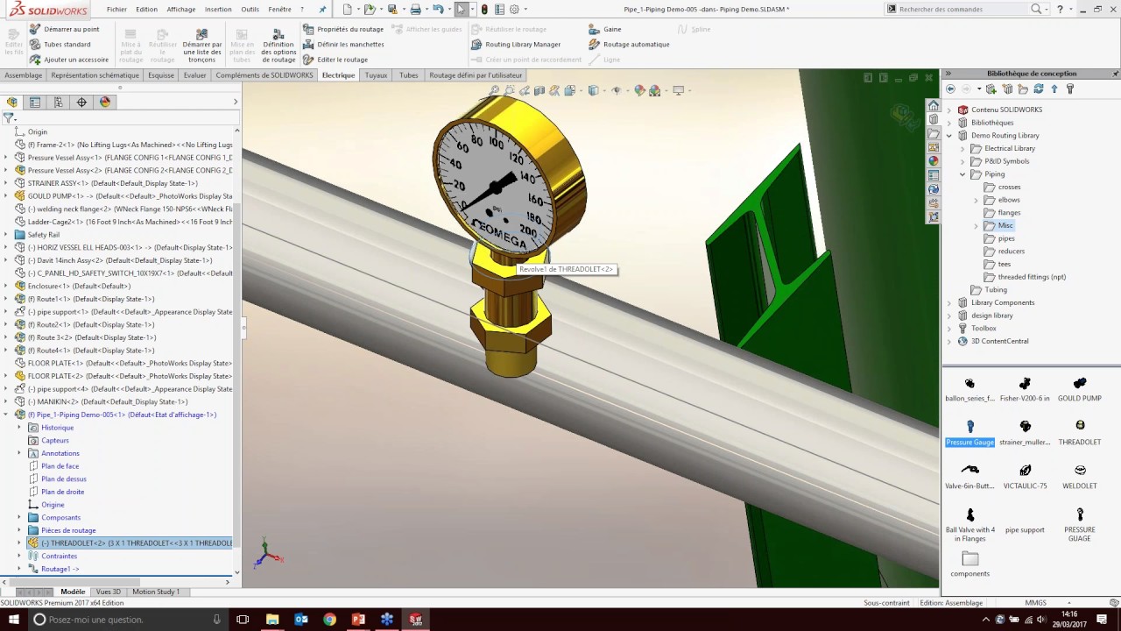The height and width of the screenshot is (631, 1121).
Task: Open the FeatureManager design tree tab
Action: (x=12, y=103)
